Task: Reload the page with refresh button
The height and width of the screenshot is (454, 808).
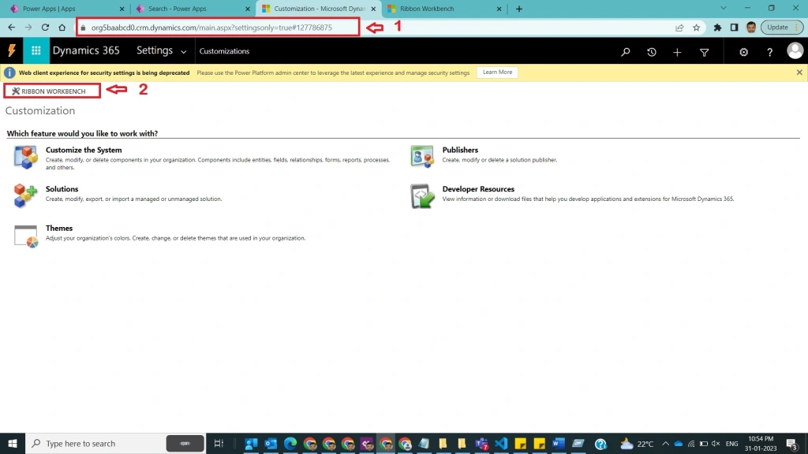Action: (x=45, y=28)
